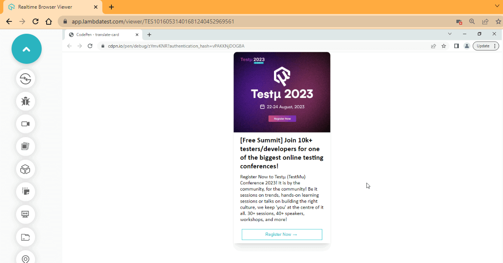Select the annotation tool in the sidebar
This screenshot has width=503, height=263.
pos(26,191)
